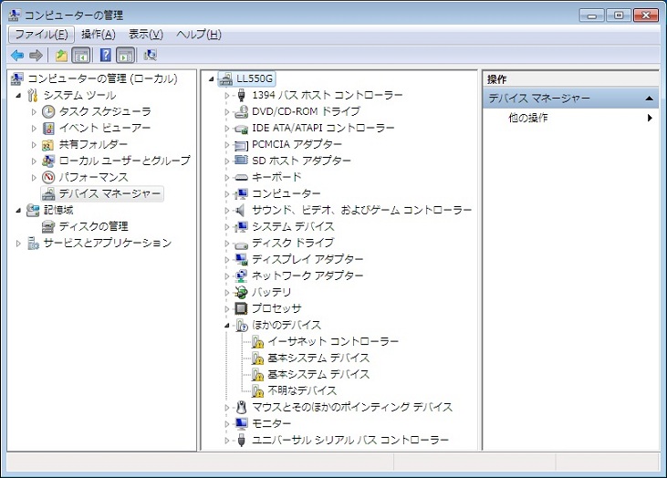Expand the ディスク ドライブ node
The width and height of the screenshot is (667, 478).
(226, 244)
